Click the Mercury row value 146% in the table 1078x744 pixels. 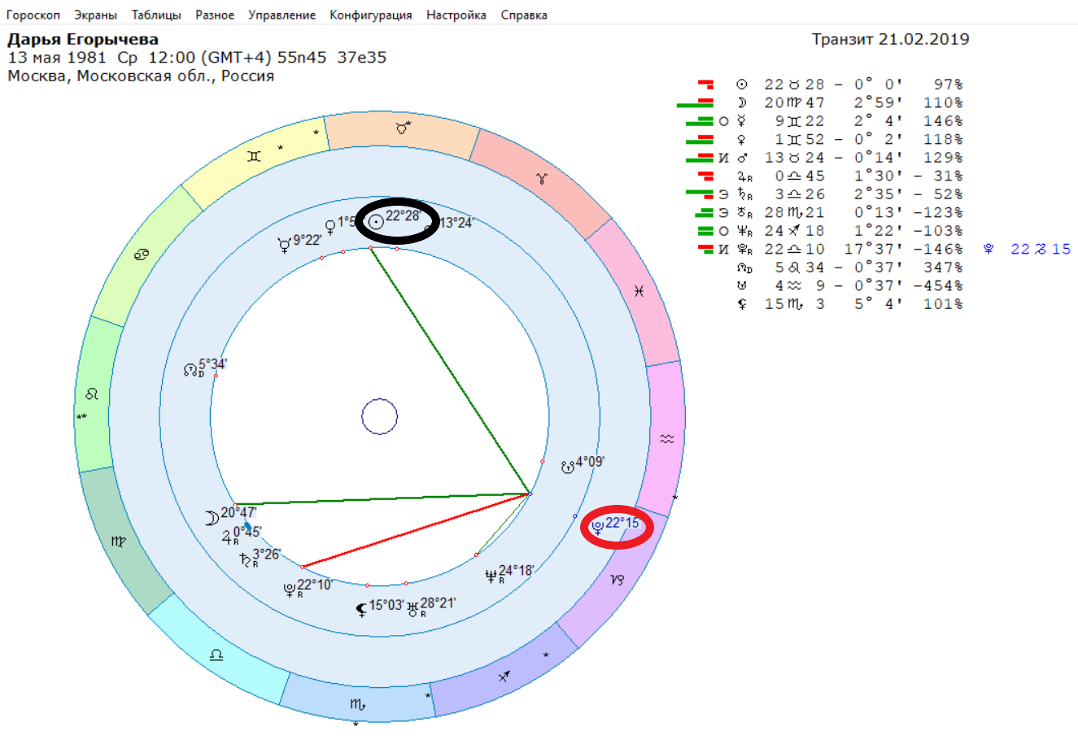tap(944, 121)
